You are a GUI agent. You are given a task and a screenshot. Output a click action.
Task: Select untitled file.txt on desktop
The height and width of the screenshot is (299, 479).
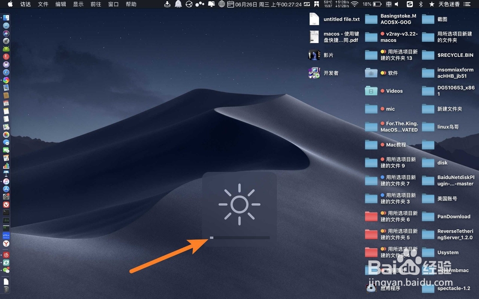[x=314, y=19]
